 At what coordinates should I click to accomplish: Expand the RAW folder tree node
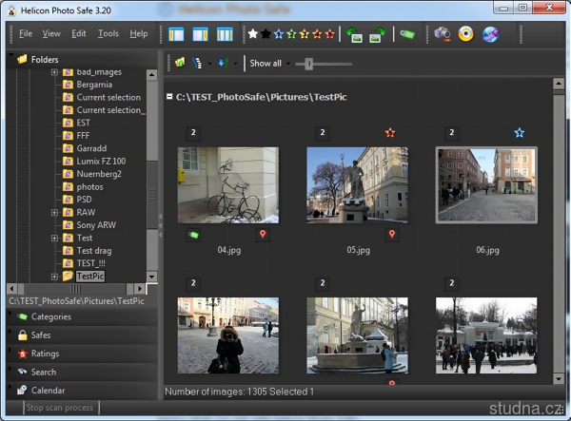[54, 214]
